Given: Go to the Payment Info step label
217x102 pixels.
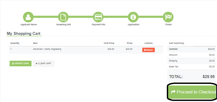Looking at the screenshot, I should pos(98,25).
